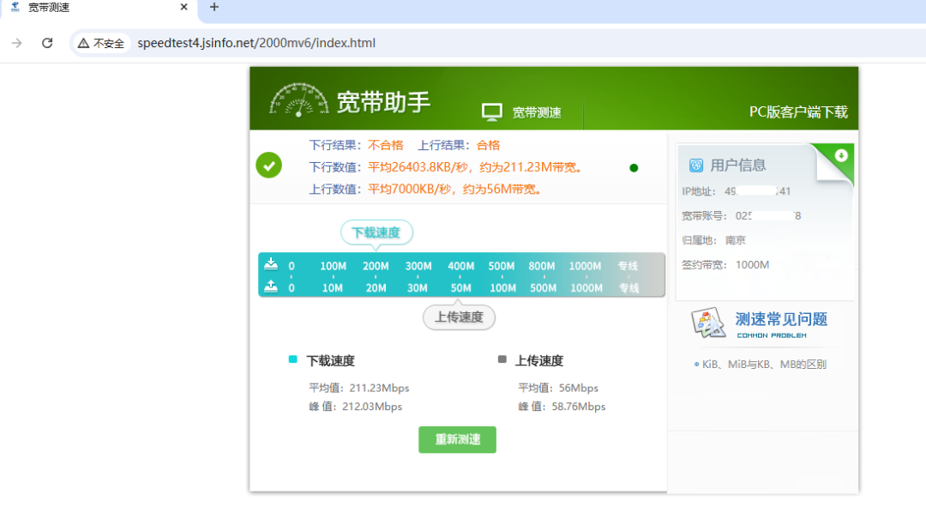
Task: Click the download arrow icon on speed scale
Action: [271, 264]
